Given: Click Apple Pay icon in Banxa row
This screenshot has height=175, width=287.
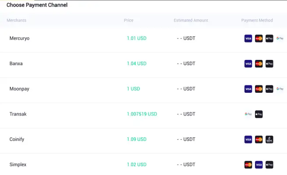Looking at the screenshot, I should [269, 64].
